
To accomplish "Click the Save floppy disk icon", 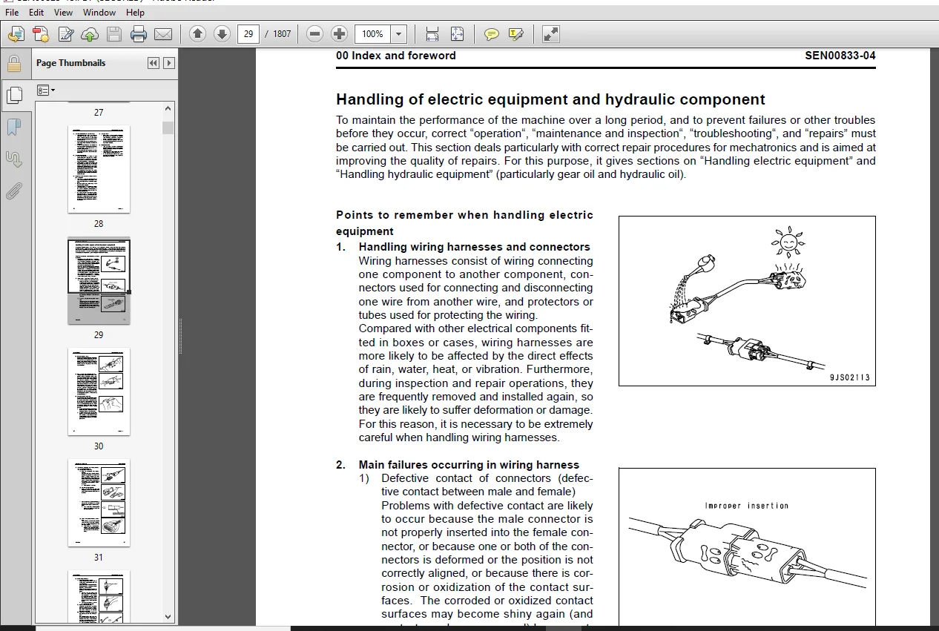I will pos(114,34).
